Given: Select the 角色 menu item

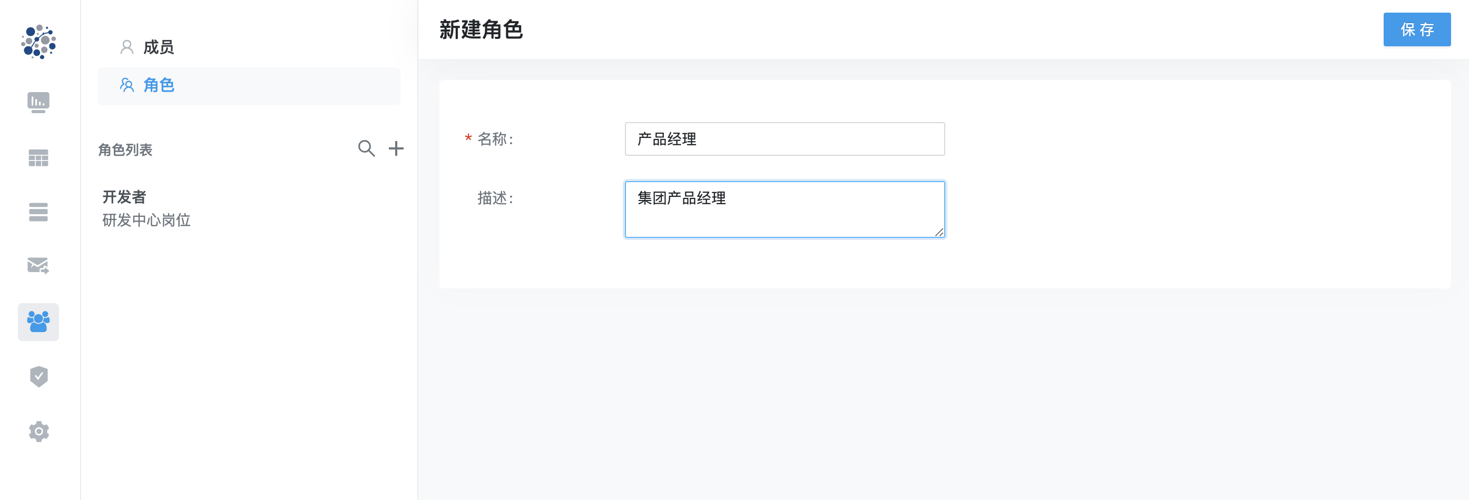Looking at the screenshot, I should click(158, 85).
